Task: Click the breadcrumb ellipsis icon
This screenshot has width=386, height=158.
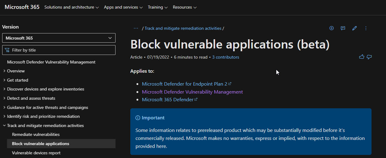Action: (x=136, y=28)
